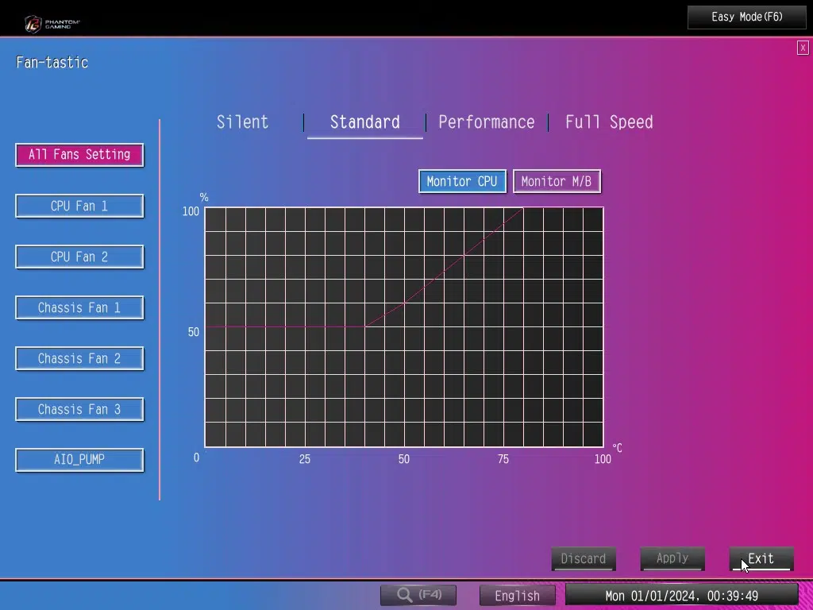This screenshot has height=610, width=813.
Task: Toggle Monitor M/B temperature source
Action: (x=556, y=181)
